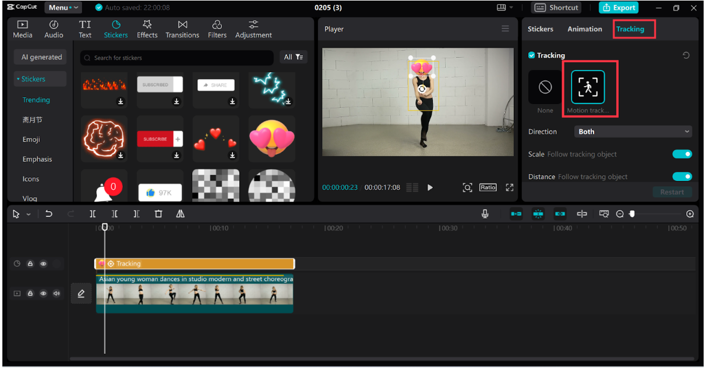The width and height of the screenshot is (706, 369).
Task: Click the Search for stickers field
Action: [x=178, y=58]
